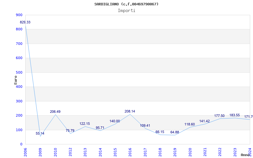
Task: Click y-axis tick value 100
Action: click(19, 130)
